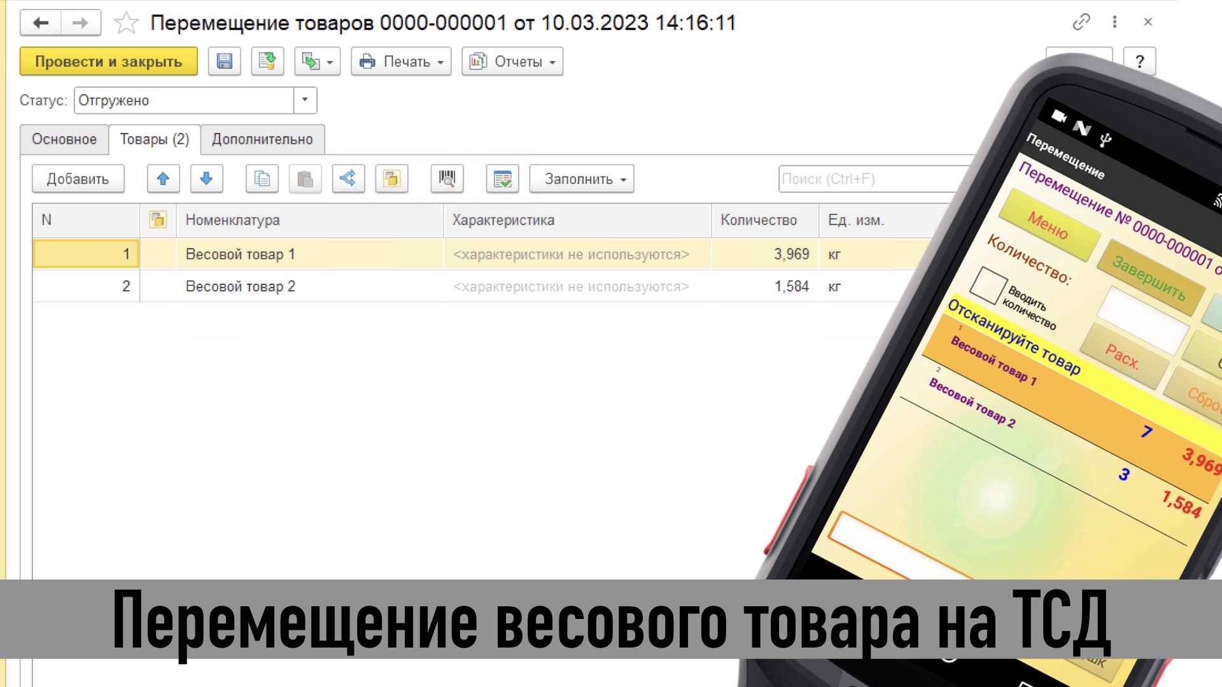Open the Печать dropdown menu
The image size is (1222, 687).
tap(401, 62)
